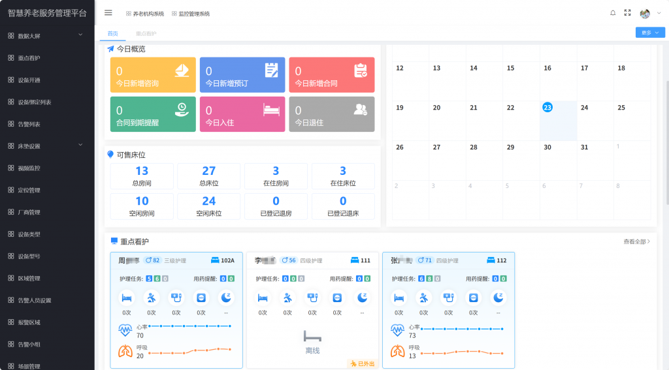Click heart rate icon on 102A card
This screenshot has width=669, height=370.
124,330
